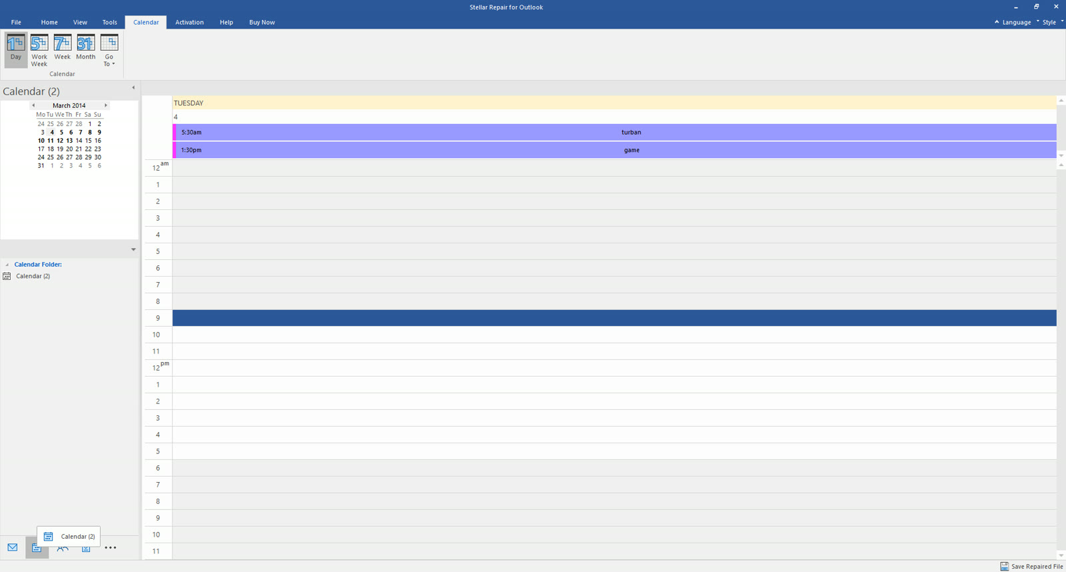
Task: Switch to Work Week view
Action: pos(39,49)
